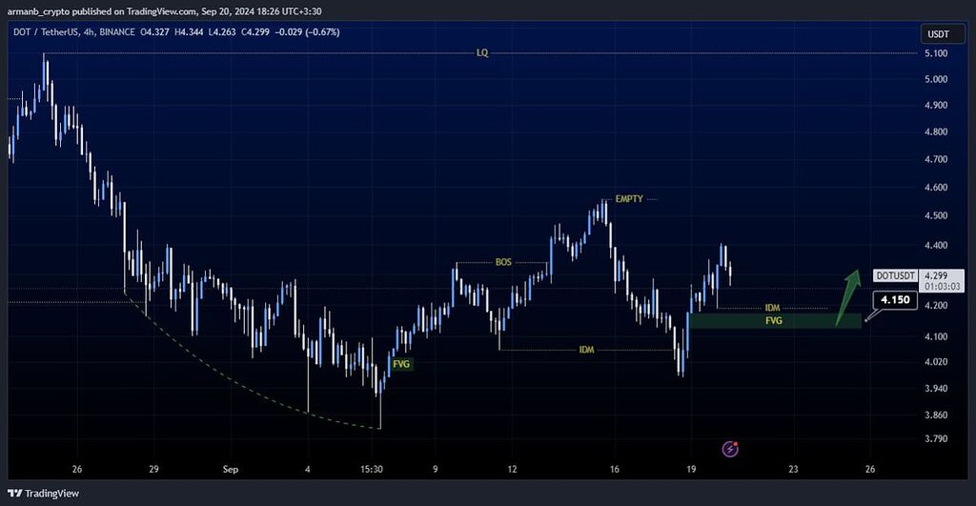Click the 5.100 price scale label
The width and height of the screenshot is (976, 506).
(x=935, y=53)
